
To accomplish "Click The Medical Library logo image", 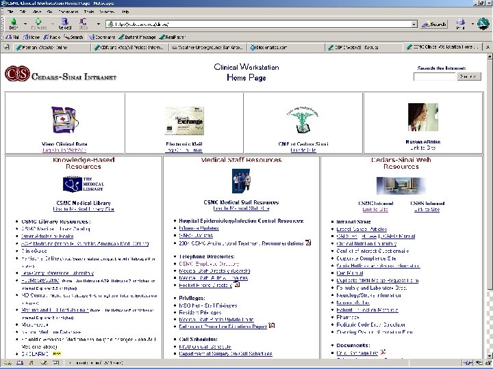I will pos(84,184).
